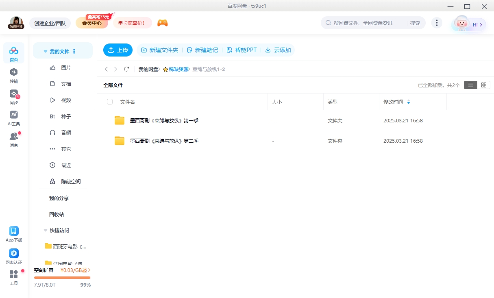Collapse the 快捷访问 quick access section

[x=45, y=230]
